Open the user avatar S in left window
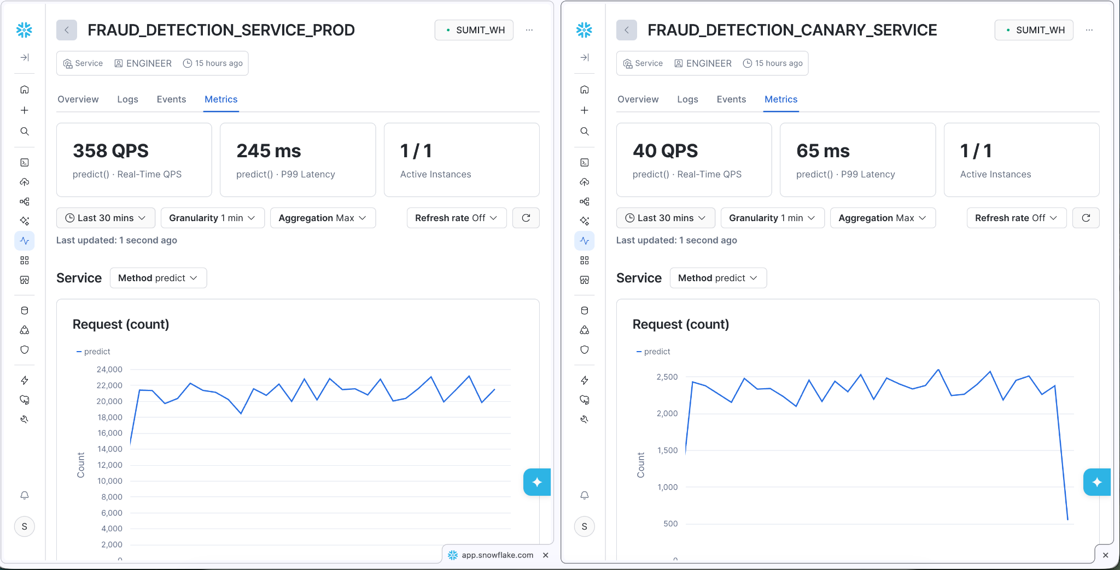Image resolution: width=1120 pixels, height=570 pixels. 25,526
